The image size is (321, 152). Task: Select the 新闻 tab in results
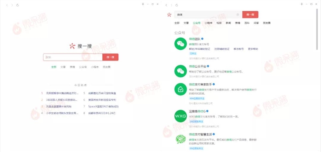pyautogui.click(x=228, y=23)
